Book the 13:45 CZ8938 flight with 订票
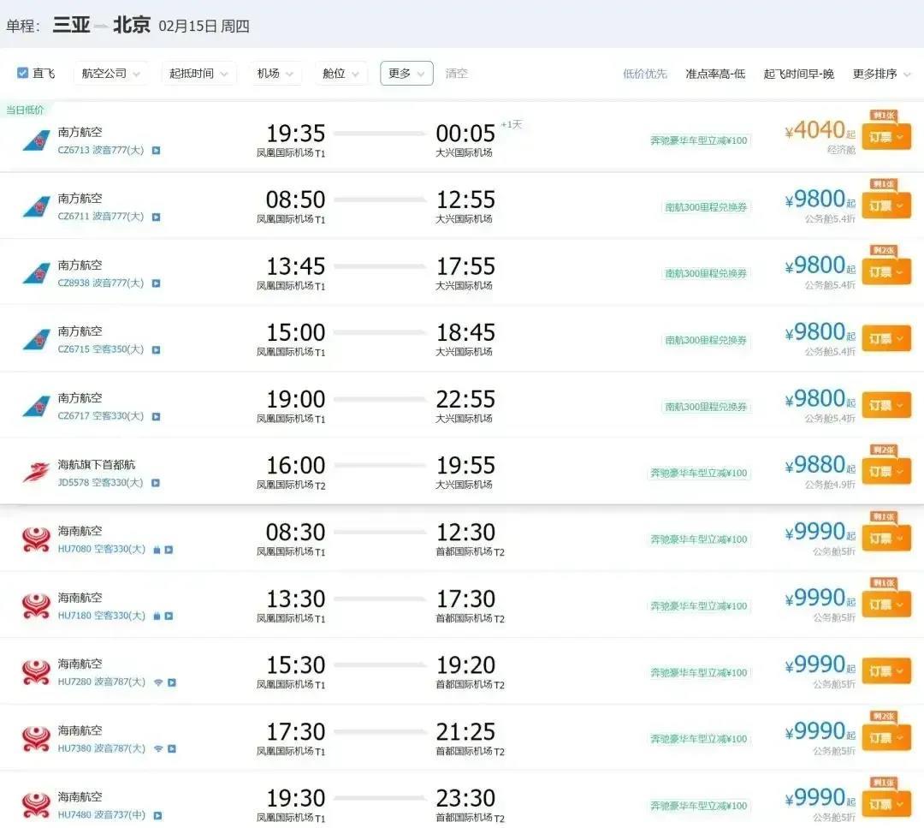Viewport: 924px width, 828px height. click(x=886, y=272)
